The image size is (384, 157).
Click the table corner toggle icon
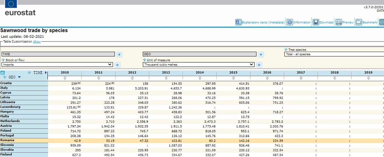click(3, 73)
